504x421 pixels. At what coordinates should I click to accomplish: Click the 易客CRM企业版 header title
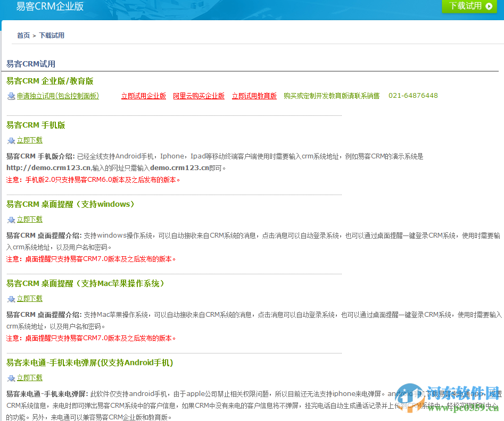(x=50, y=7)
